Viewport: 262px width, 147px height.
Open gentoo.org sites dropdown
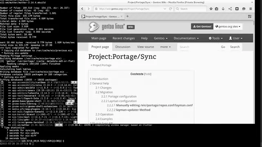coord(228,27)
